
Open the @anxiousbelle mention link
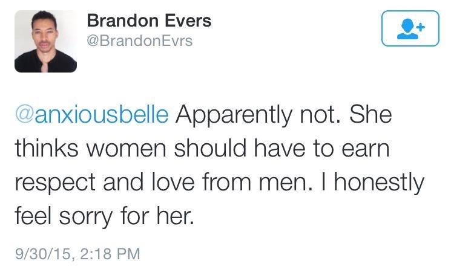coord(91,115)
